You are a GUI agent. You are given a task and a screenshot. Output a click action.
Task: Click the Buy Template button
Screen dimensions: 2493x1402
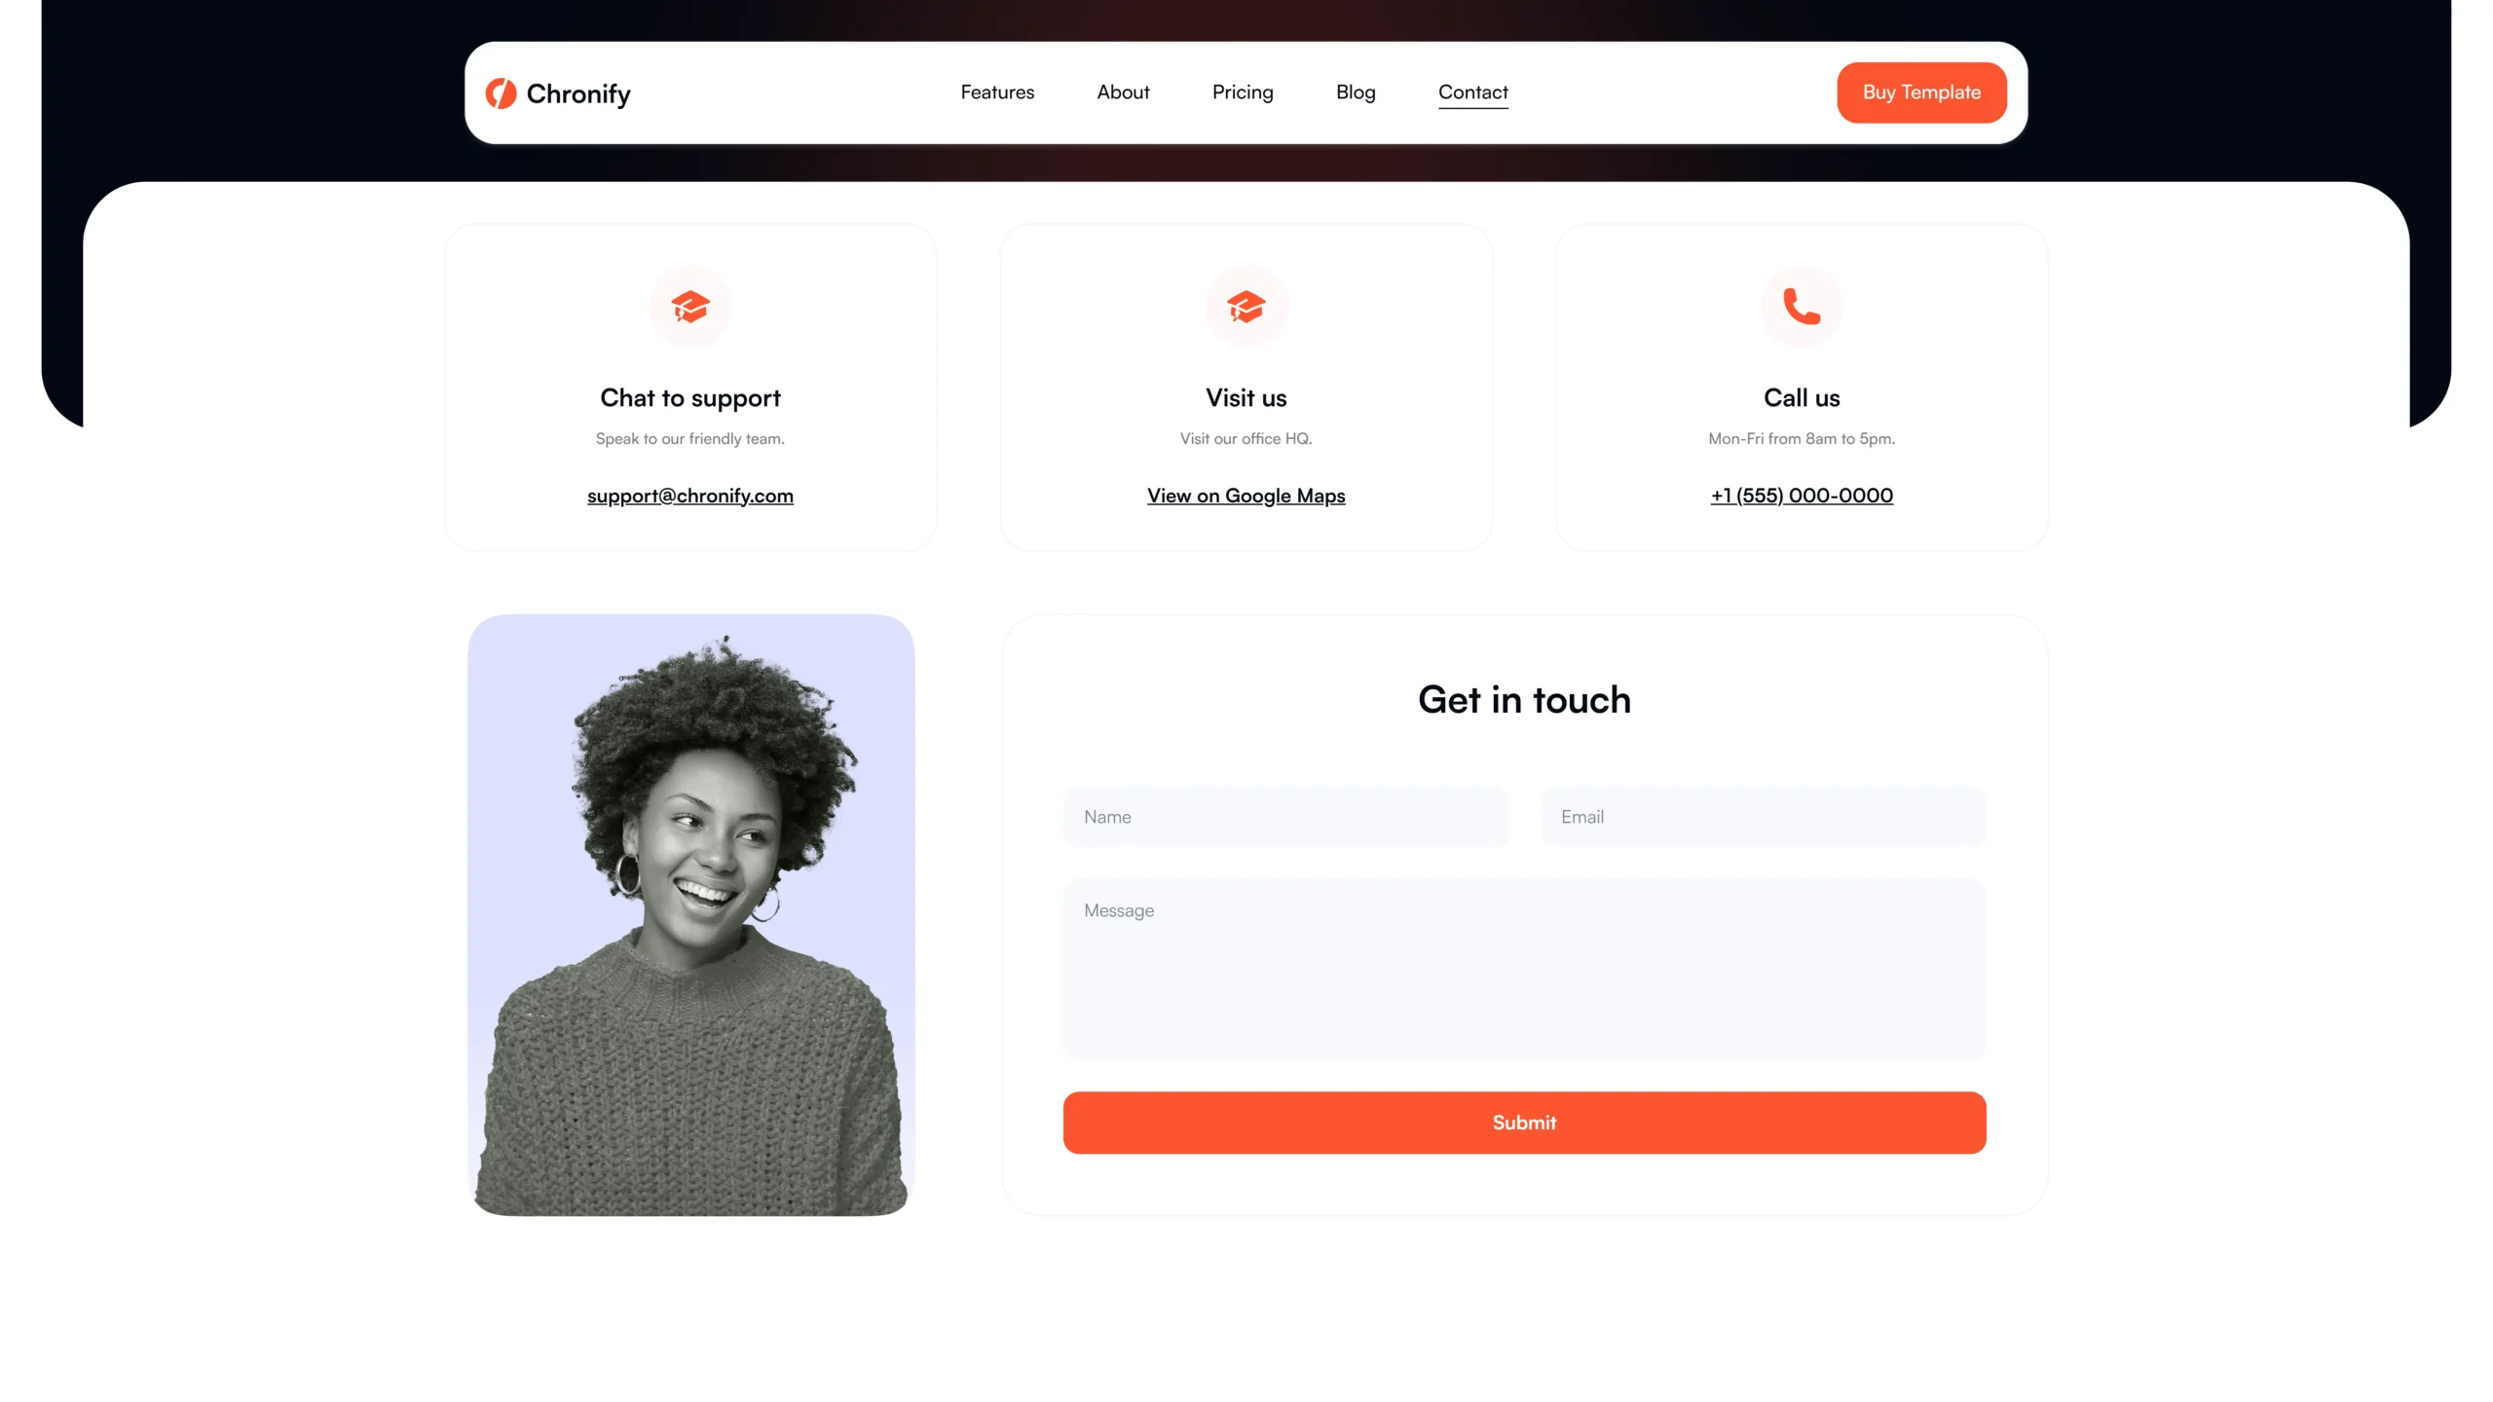pyautogui.click(x=1921, y=92)
